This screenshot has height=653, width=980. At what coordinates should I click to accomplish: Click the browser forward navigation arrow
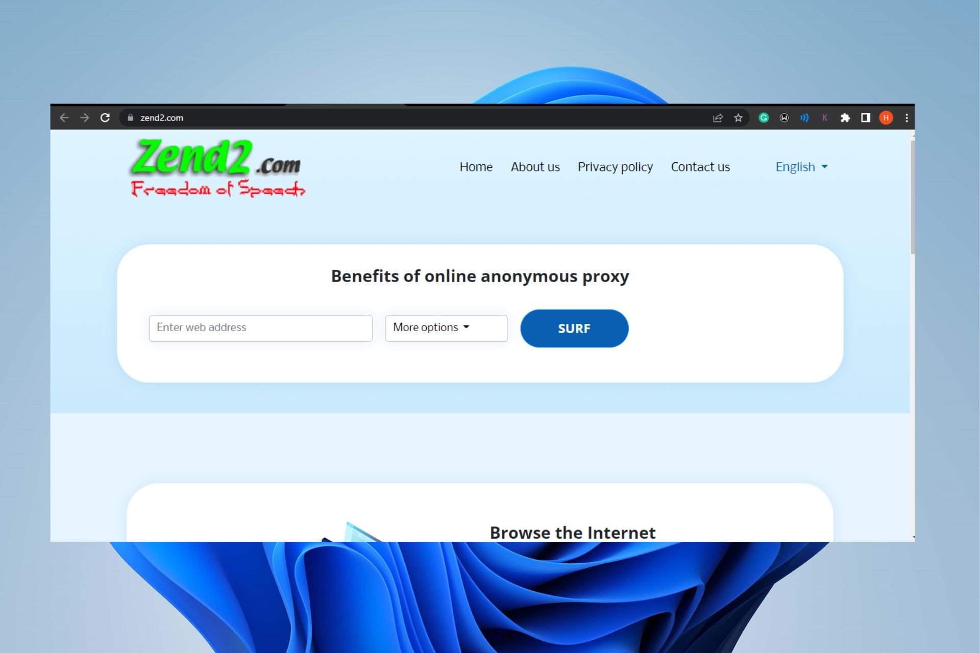click(84, 117)
